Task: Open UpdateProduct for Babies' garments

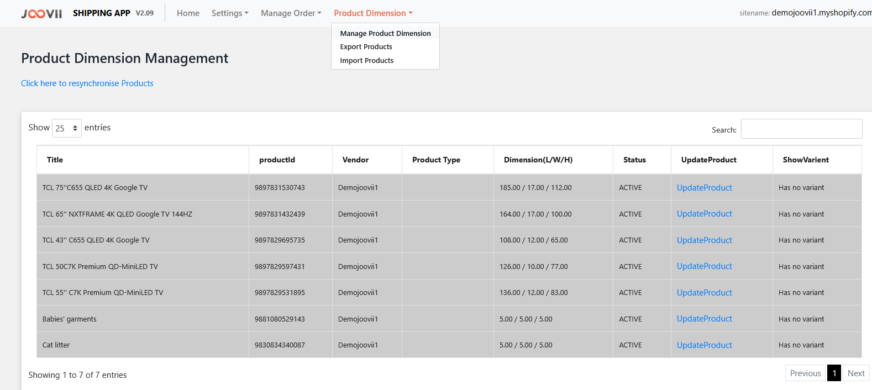Action: click(705, 319)
